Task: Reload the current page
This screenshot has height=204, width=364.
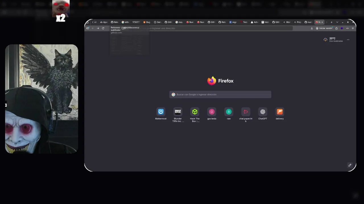Action: coord(103,28)
